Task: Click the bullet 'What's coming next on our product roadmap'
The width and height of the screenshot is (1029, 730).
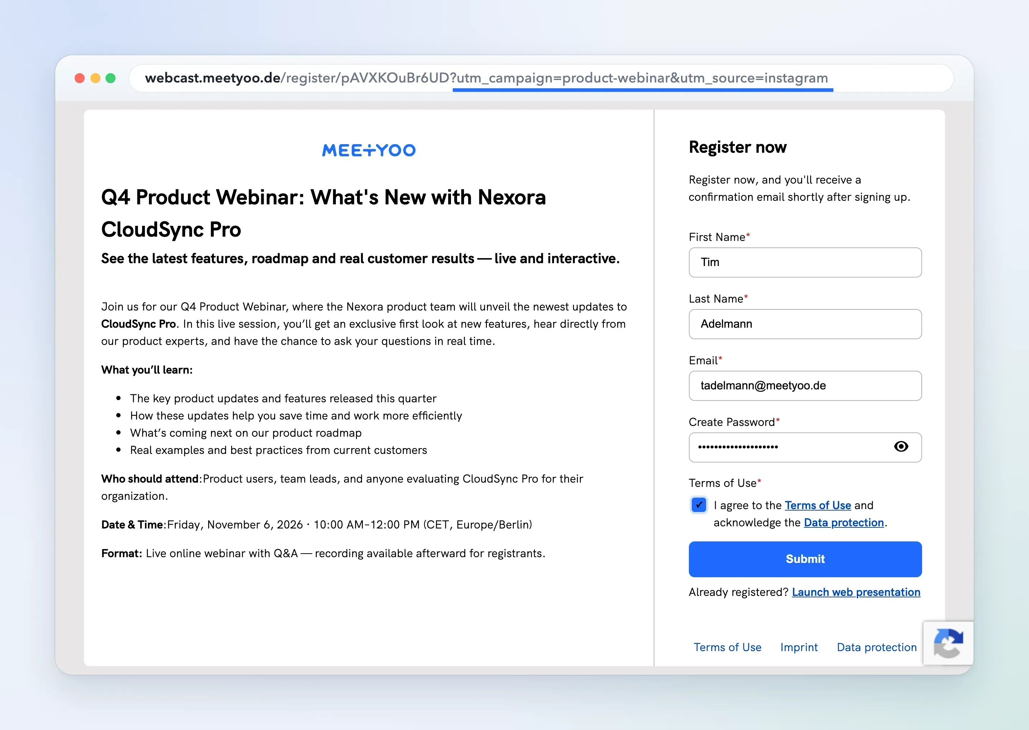Action: (x=245, y=433)
